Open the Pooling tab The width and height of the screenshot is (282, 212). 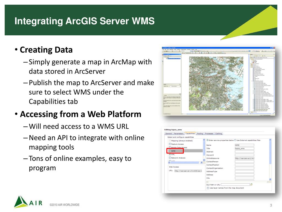pos(200,134)
